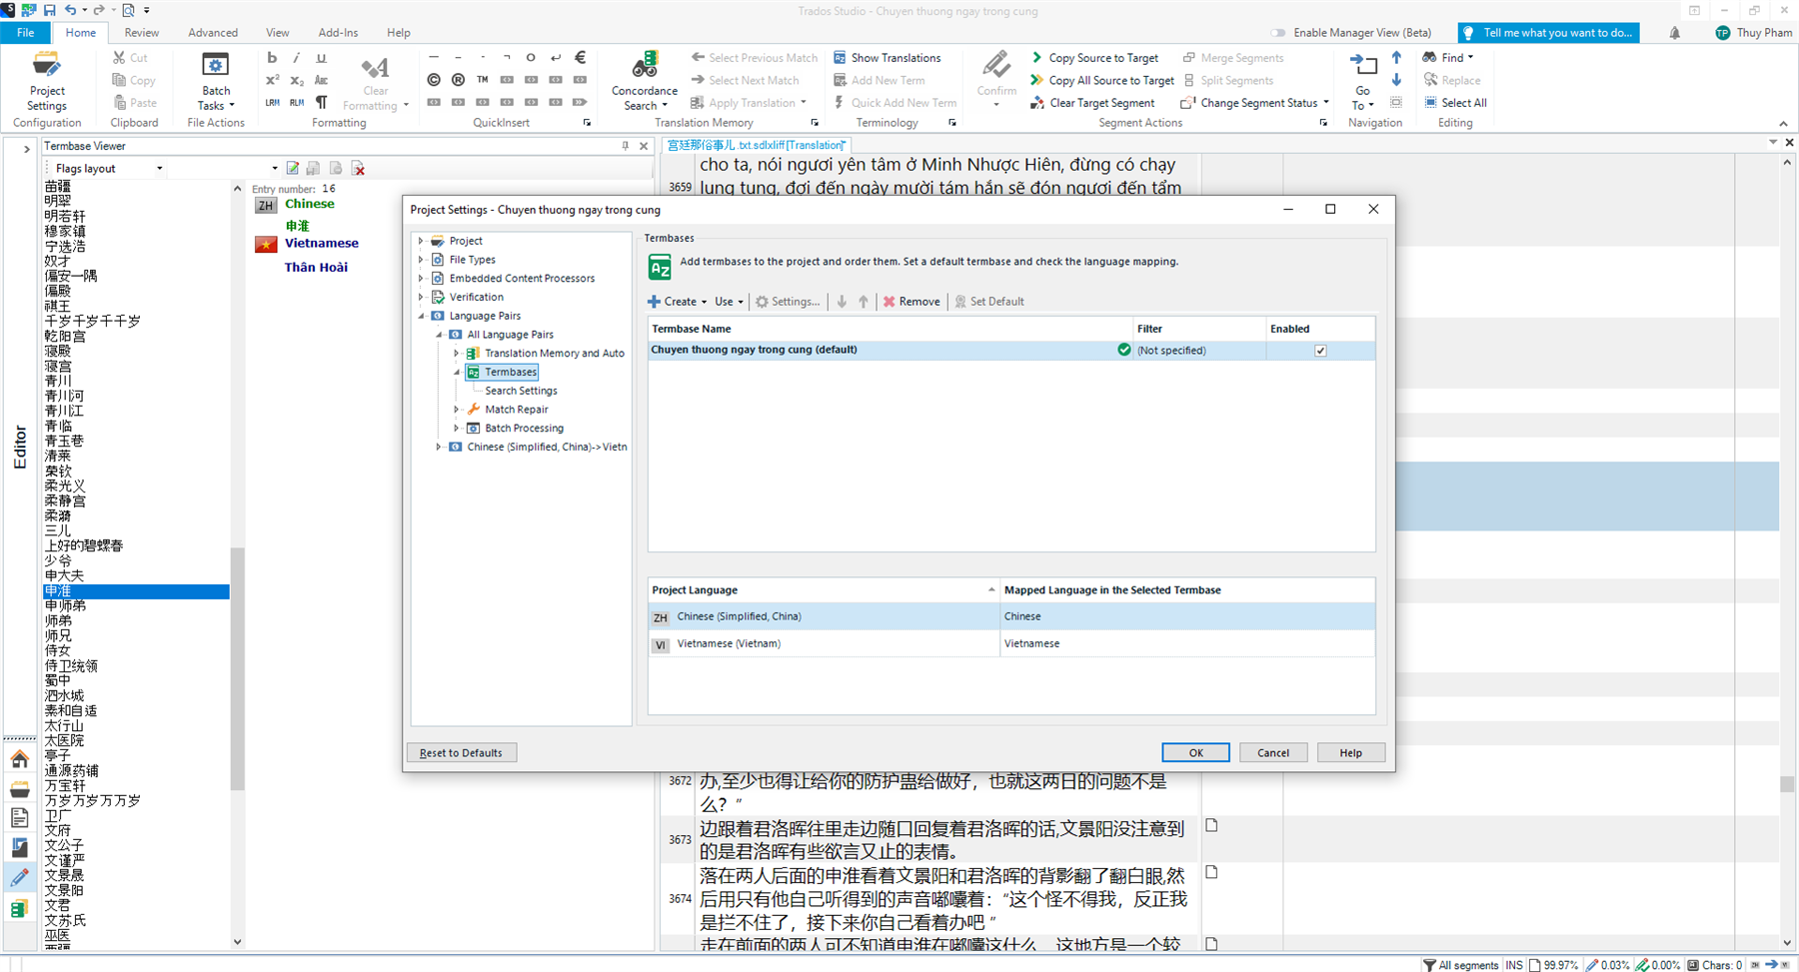The height and width of the screenshot is (972, 1799).
Task: Click Cancel in Project Settings dialog
Action: click(1273, 753)
